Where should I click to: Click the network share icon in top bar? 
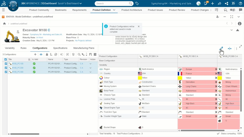pyautogui.click(x=226, y=3)
